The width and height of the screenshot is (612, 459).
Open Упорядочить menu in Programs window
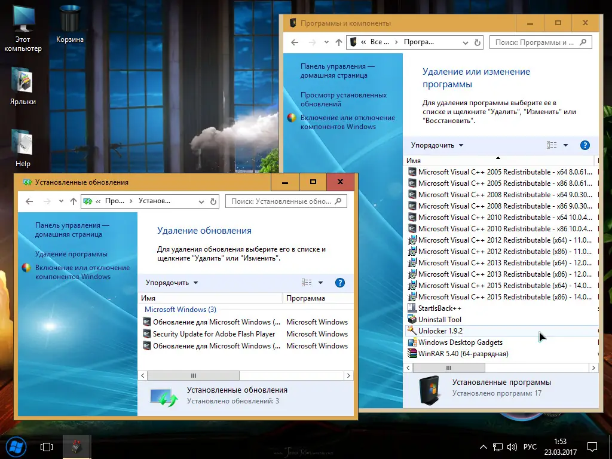(x=437, y=145)
